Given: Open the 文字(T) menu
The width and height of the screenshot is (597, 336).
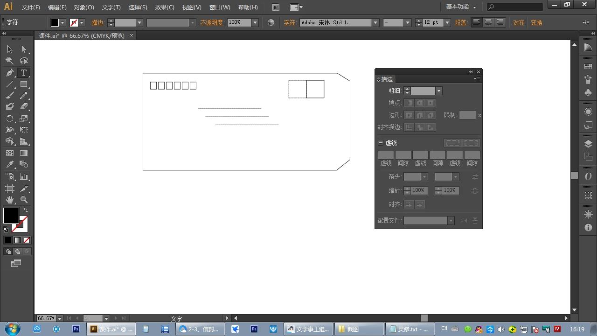Looking at the screenshot, I should point(111,7).
